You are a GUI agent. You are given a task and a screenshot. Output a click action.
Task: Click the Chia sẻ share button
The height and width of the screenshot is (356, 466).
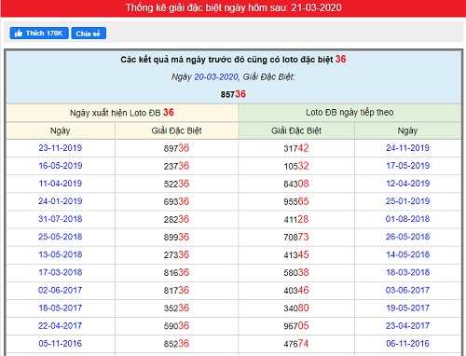89,34
